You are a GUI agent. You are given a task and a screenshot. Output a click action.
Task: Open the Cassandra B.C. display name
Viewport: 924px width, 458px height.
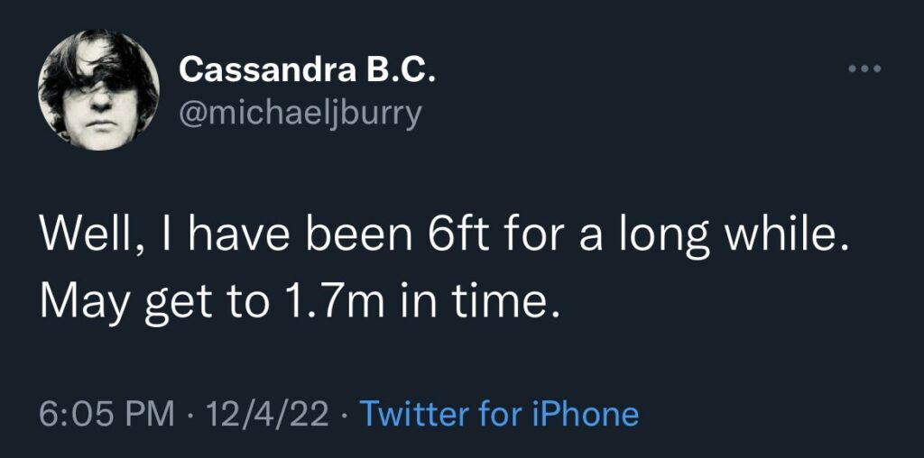(308, 69)
